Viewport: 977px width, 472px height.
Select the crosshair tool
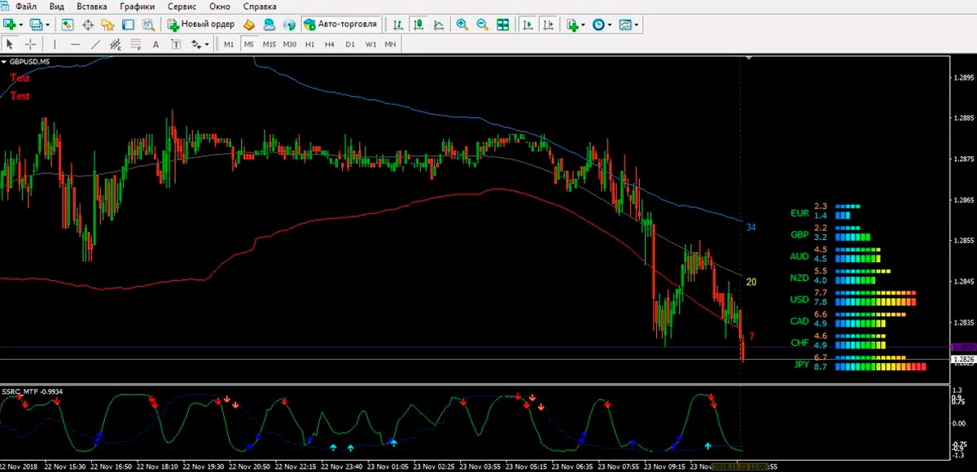[31, 44]
